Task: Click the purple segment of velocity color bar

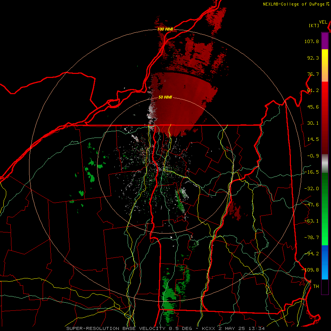Action: [325, 41]
